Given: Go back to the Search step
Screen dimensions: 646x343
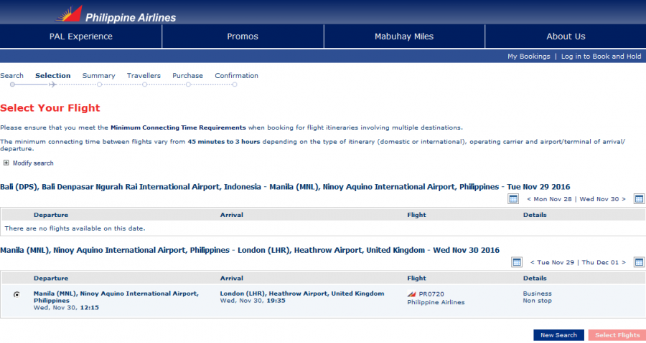Looking at the screenshot, I should pos(11,76).
